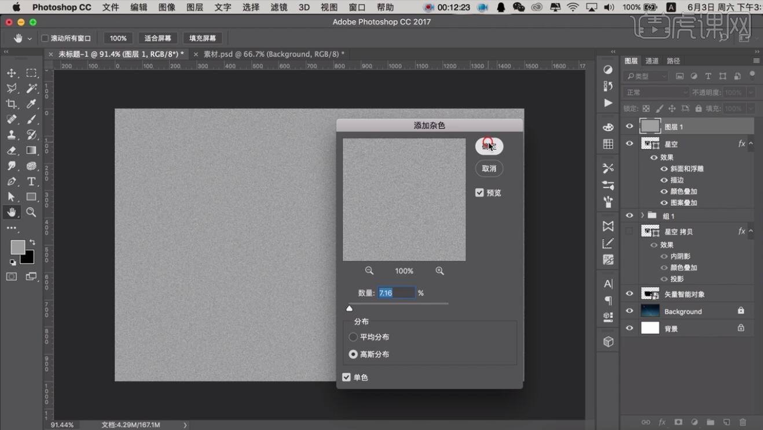
Task: Open the foreground color swatch
Action: tap(17, 247)
